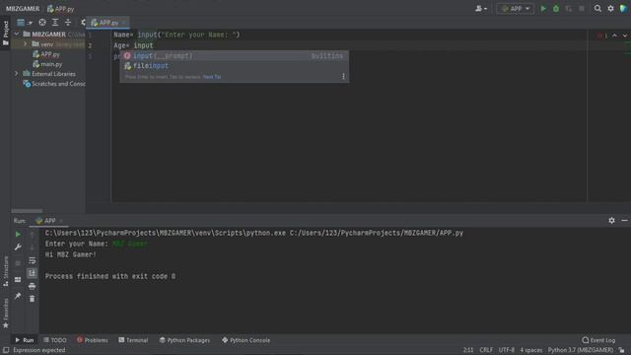Open completion popup three-dots options

click(343, 77)
